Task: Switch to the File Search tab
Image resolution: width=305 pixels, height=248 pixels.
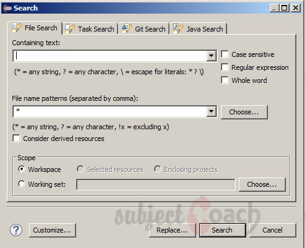Action: tap(35, 28)
